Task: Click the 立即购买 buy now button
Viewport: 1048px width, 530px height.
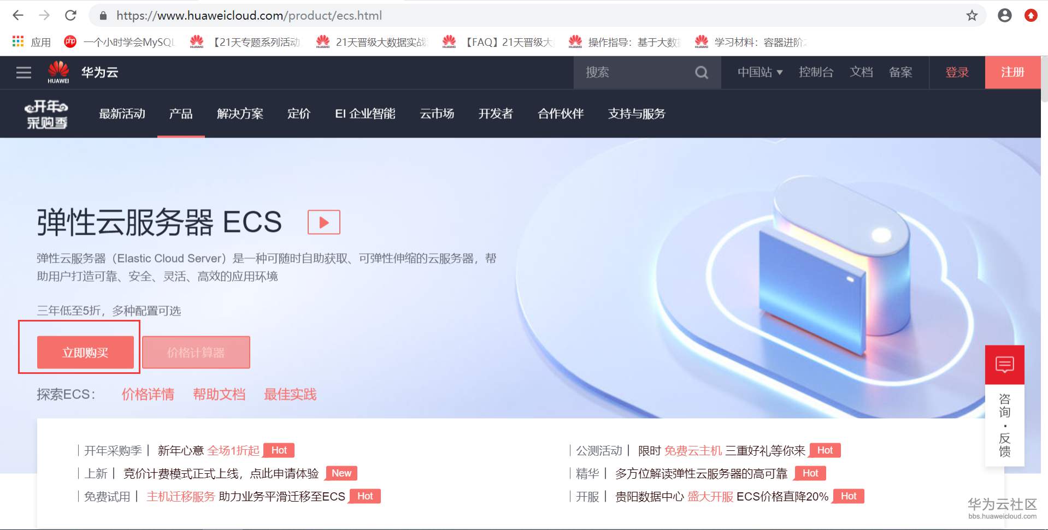Action: pyautogui.click(x=85, y=353)
